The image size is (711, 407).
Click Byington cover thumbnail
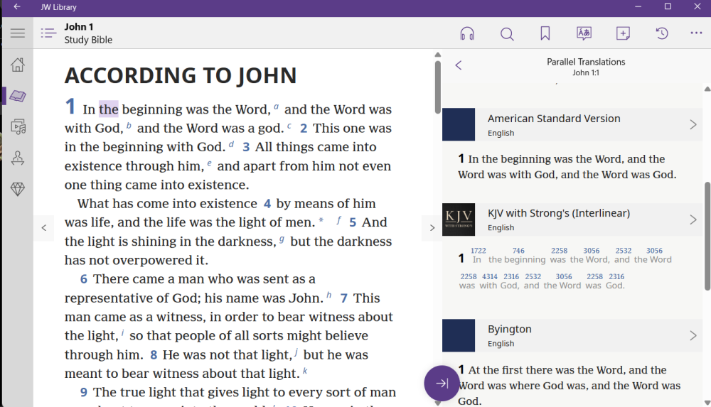(459, 335)
